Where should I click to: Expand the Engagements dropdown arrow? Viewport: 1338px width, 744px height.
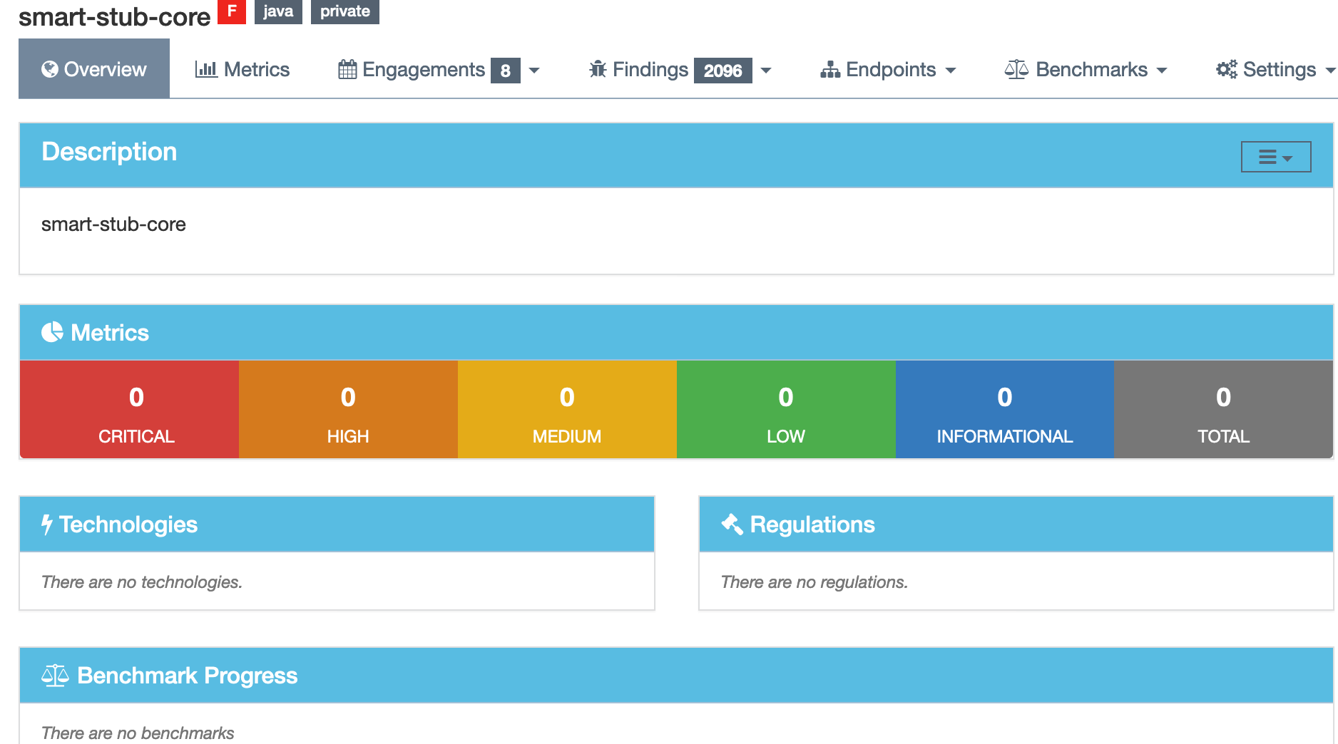(x=535, y=71)
